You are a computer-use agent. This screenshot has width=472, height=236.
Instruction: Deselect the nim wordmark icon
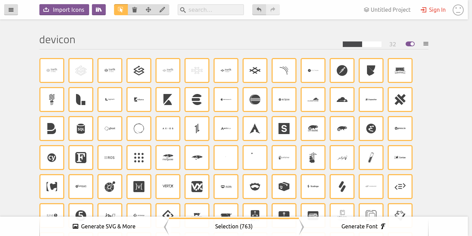point(226,187)
